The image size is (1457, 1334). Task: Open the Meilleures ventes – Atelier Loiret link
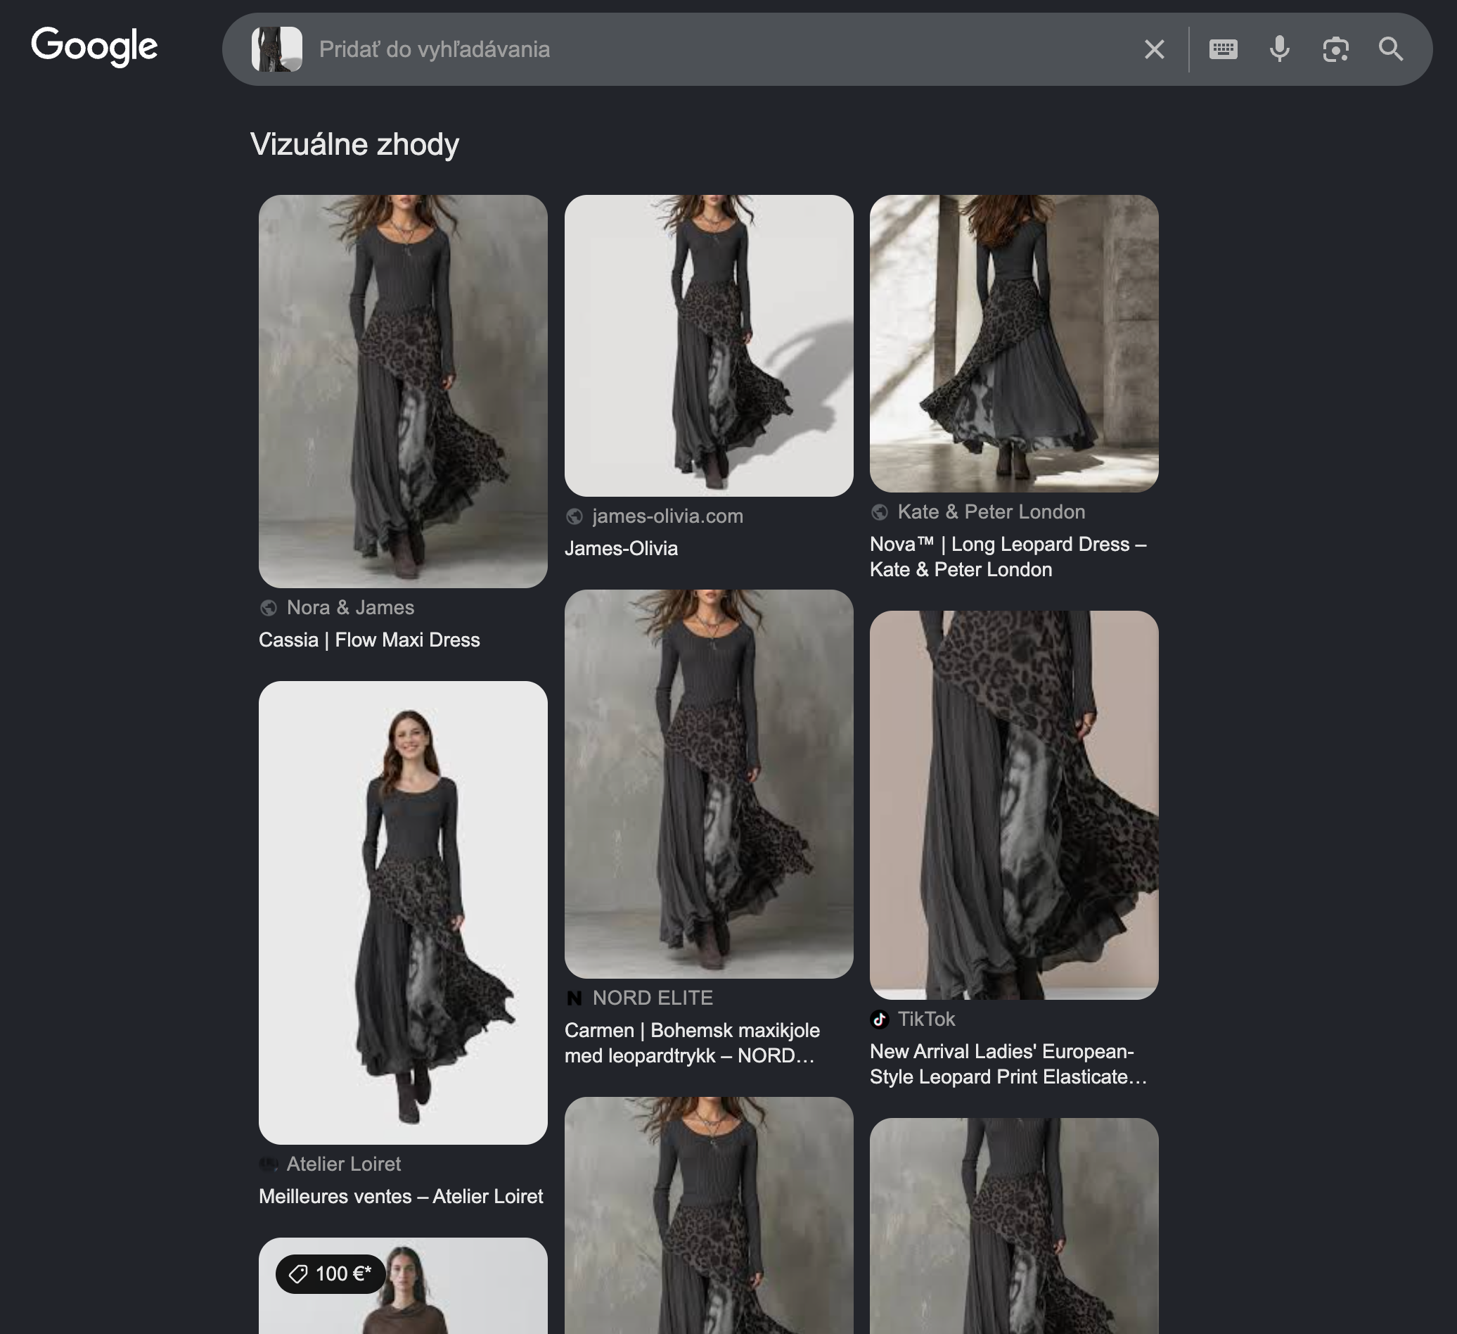point(400,1197)
